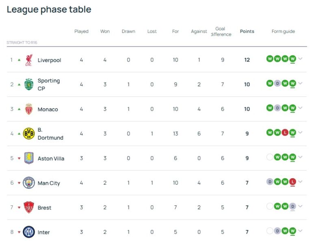Image resolution: width=312 pixels, height=241 pixels.
Task: Expand Sporting CP row details chevron
Action: (301, 83)
